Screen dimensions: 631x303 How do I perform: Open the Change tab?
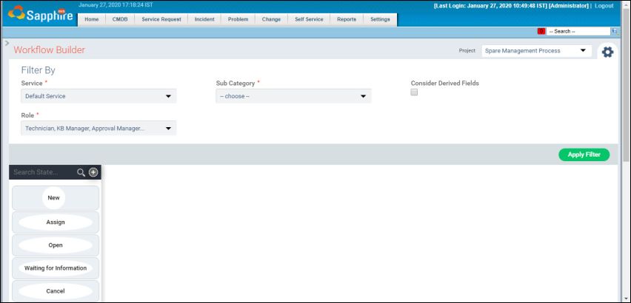(x=271, y=20)
